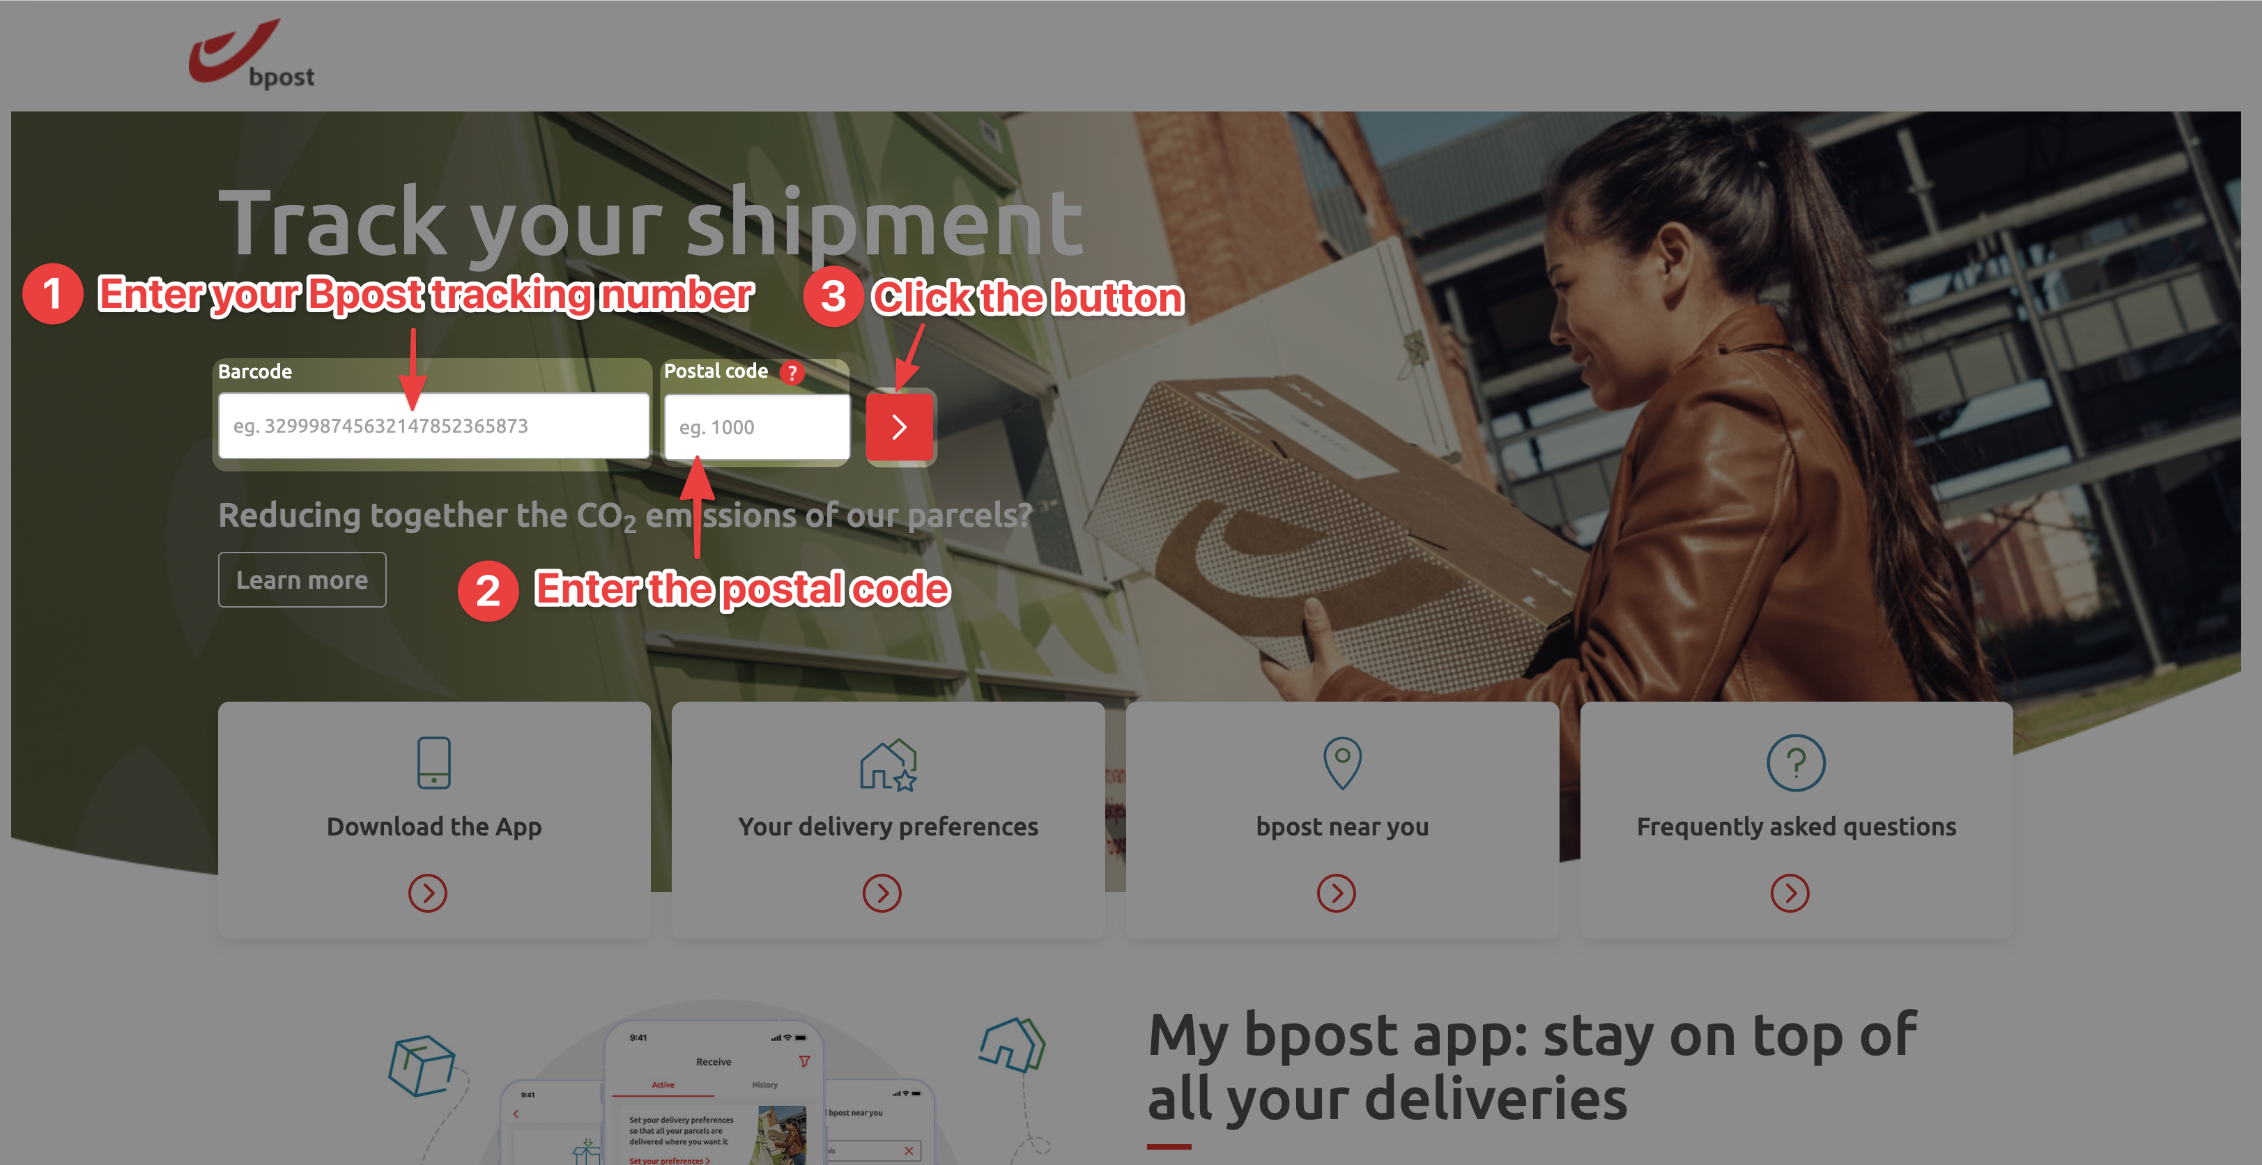Open Frequently asked questions card title

[x=1796, y=827]
